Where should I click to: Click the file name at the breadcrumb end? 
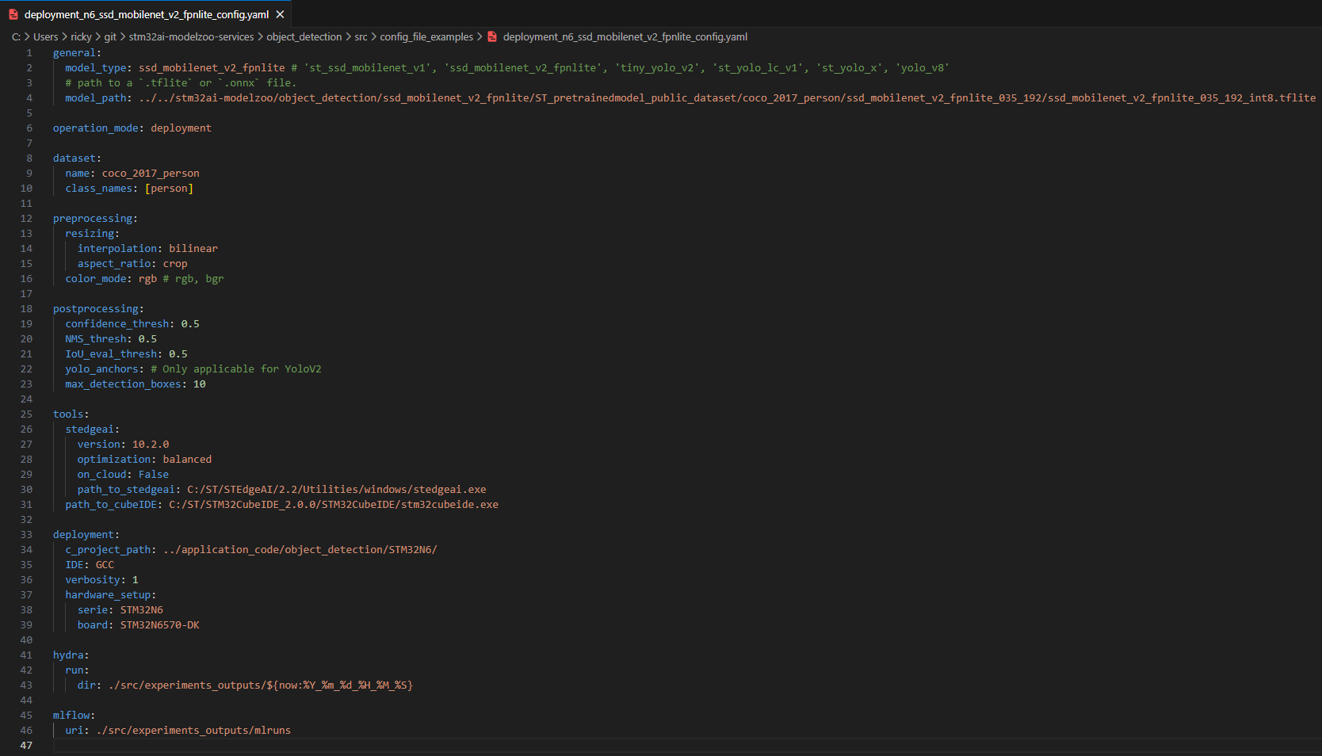[625, 36]
